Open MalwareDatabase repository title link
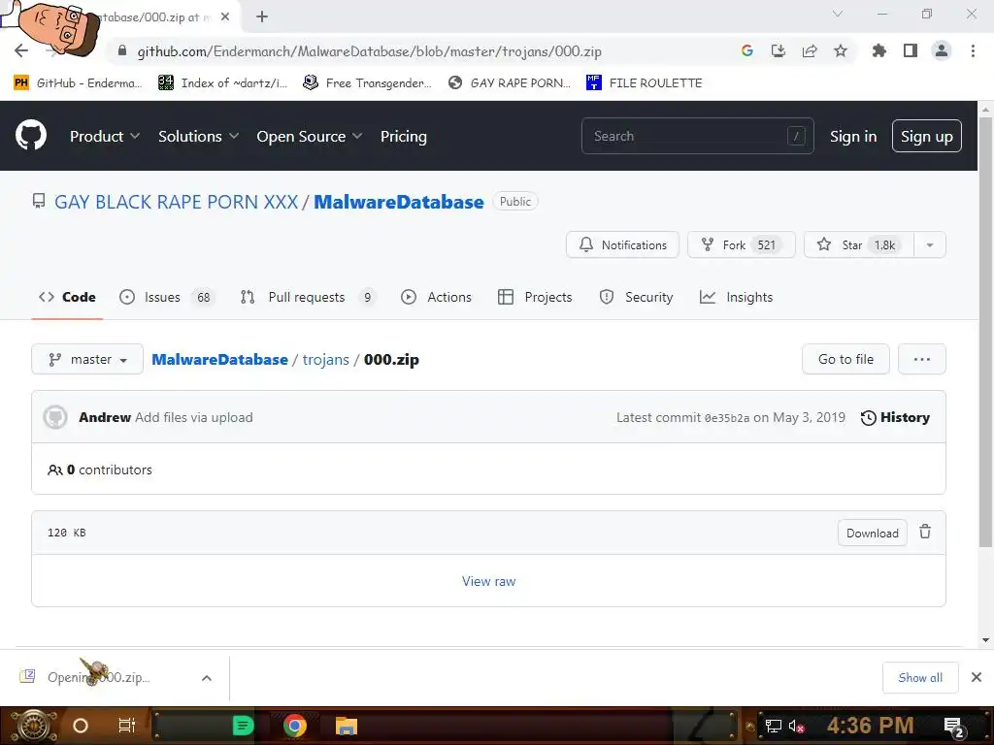 point(399,202)
